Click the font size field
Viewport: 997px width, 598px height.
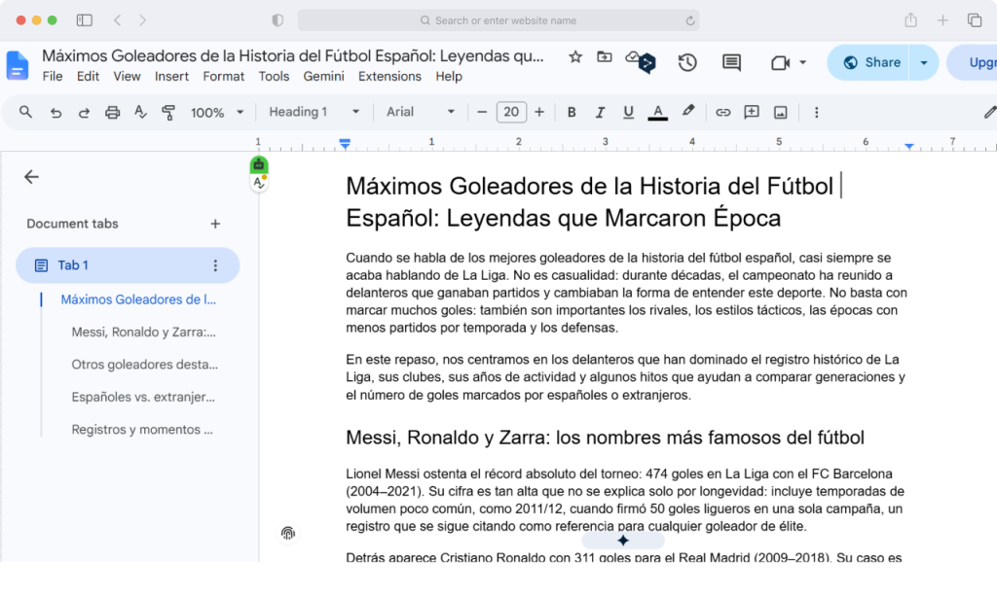[x=511, y=113]
